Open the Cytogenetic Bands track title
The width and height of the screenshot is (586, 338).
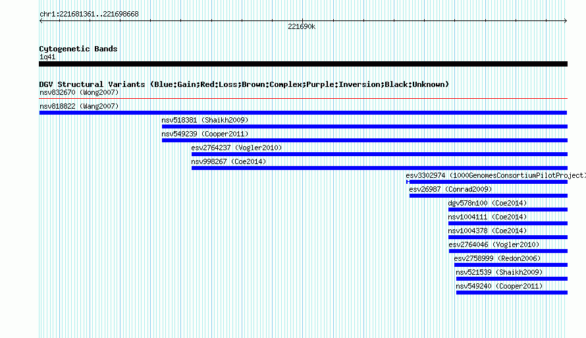click(x=78, y=49)
